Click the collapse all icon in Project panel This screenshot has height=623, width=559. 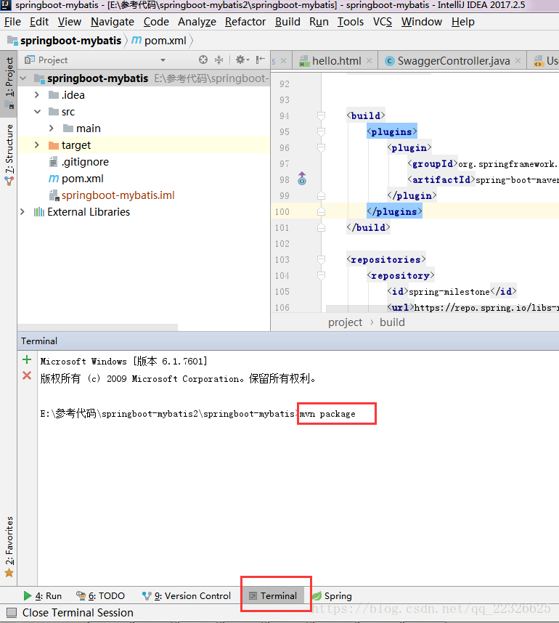pos(219,60)
